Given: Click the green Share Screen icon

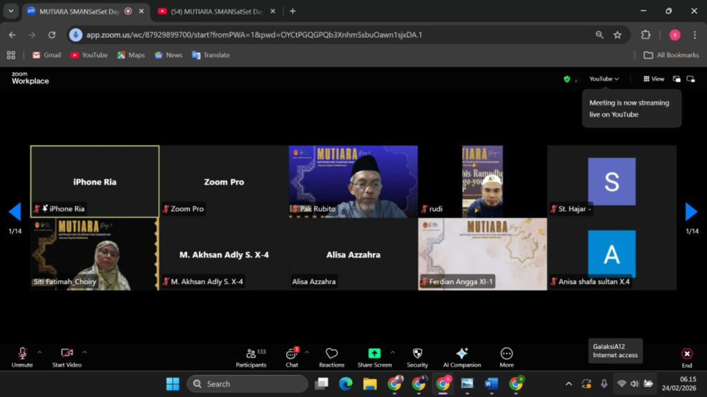Looking at the screenshot, I should [374, 354].
